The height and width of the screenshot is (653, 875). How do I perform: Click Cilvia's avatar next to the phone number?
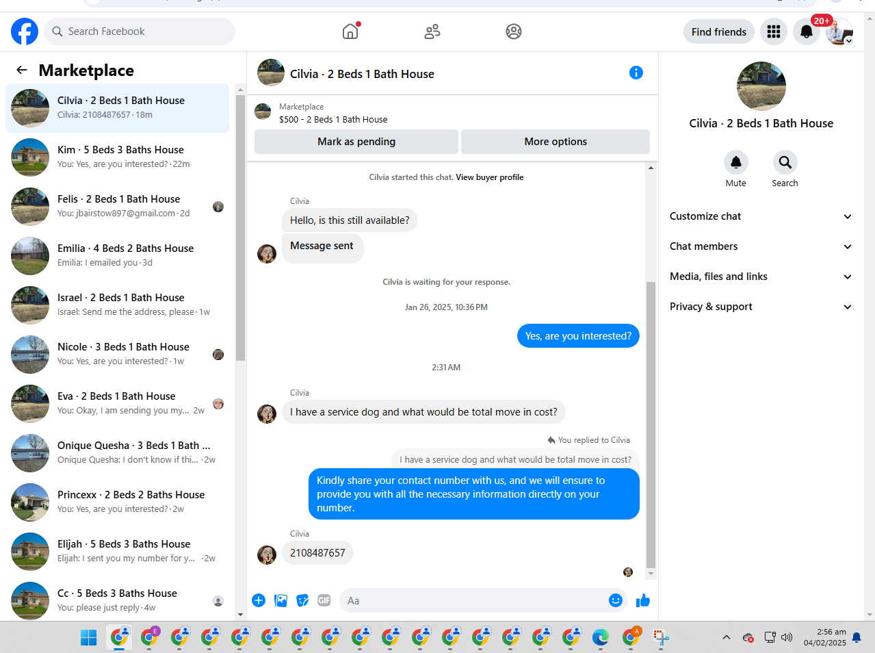[267, 554]
